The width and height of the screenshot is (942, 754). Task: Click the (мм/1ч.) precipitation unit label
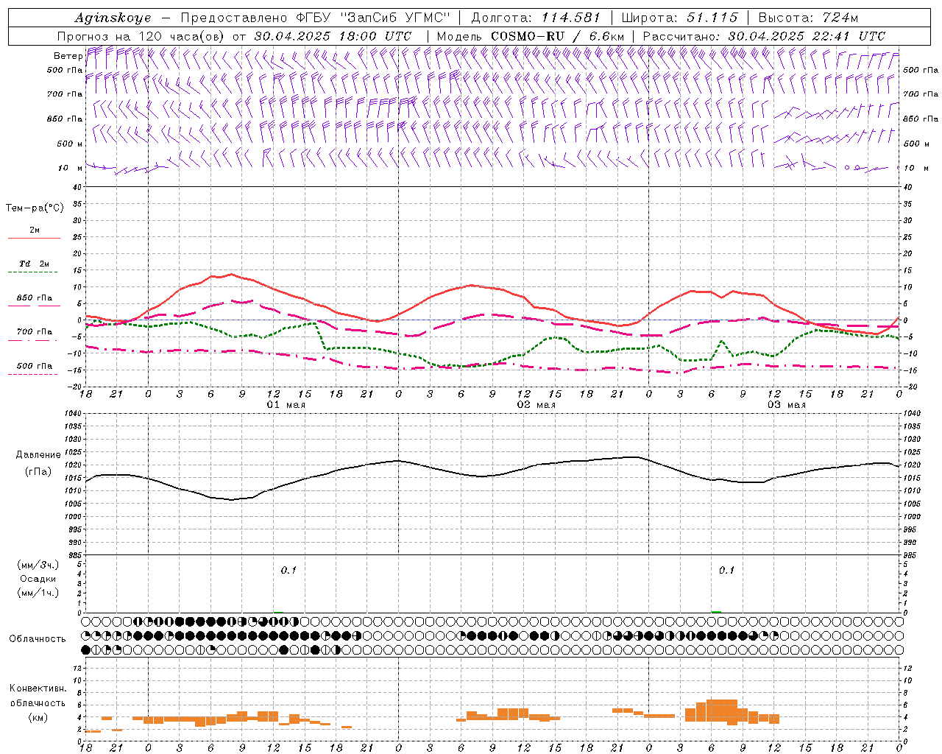coord(38,593)
